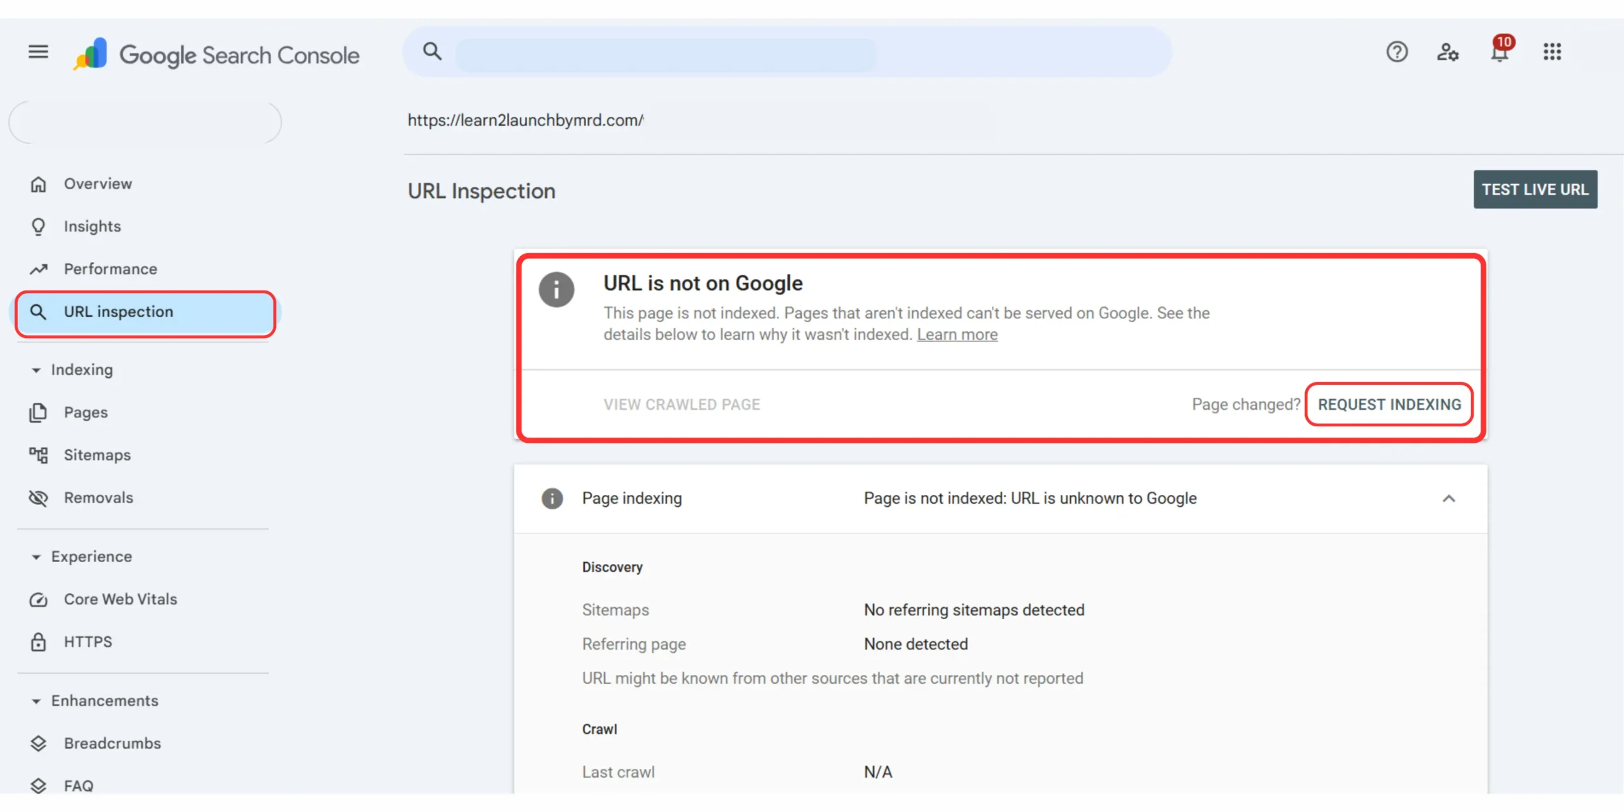
Task: Click the inspected URL learn2launchbymrd.com text
Action: click(525, 121)
